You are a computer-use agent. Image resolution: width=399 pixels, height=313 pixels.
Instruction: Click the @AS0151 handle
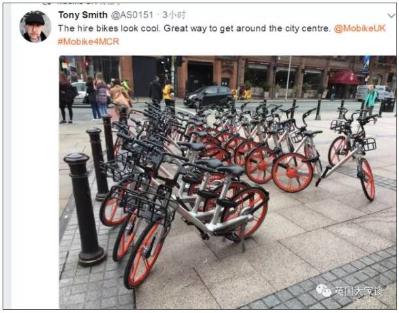132,15
